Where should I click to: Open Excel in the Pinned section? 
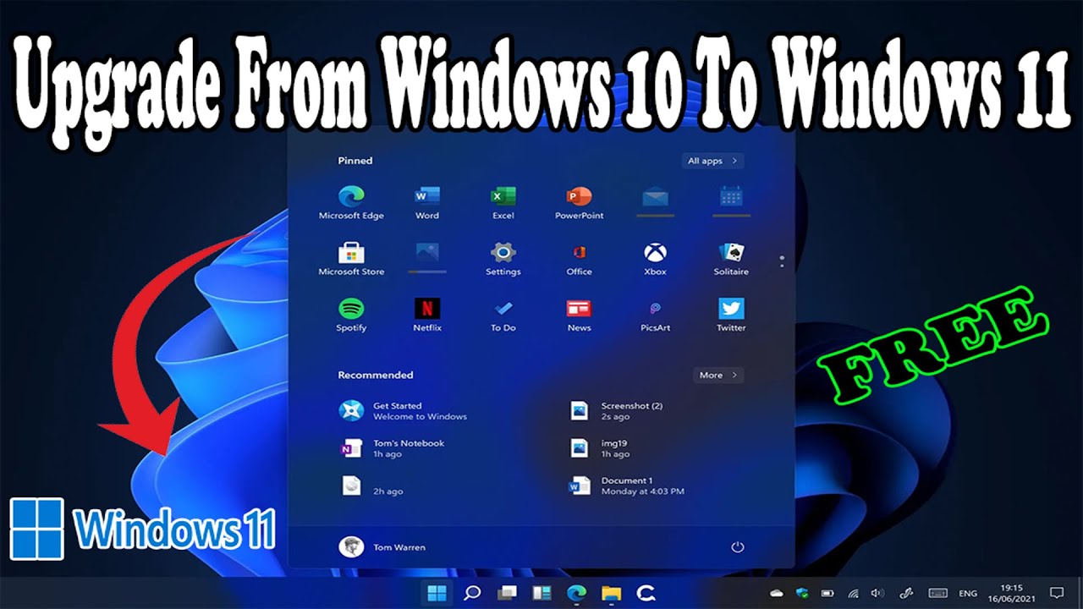coord(503,203)
